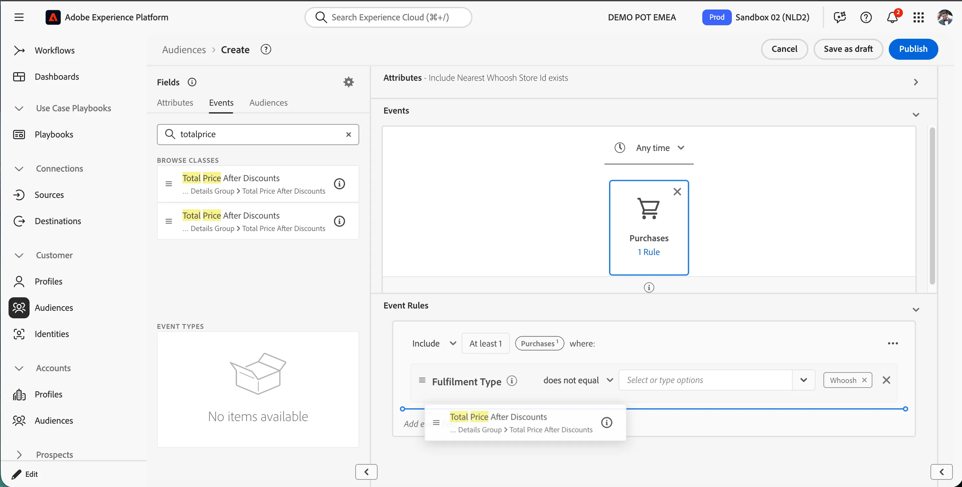The width and height of the screenshot is (962, 487).
Task: Collapse the Connections sidebar group
Action: (x=19, y=169)
